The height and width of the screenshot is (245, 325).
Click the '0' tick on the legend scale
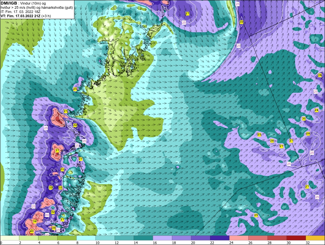[1, 242]
